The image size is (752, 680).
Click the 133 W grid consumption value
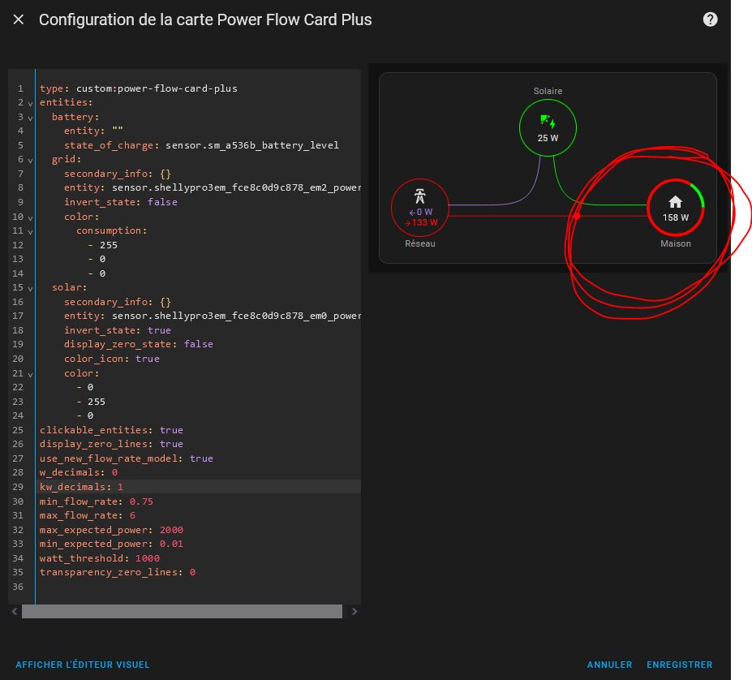[x=423, y=222]
